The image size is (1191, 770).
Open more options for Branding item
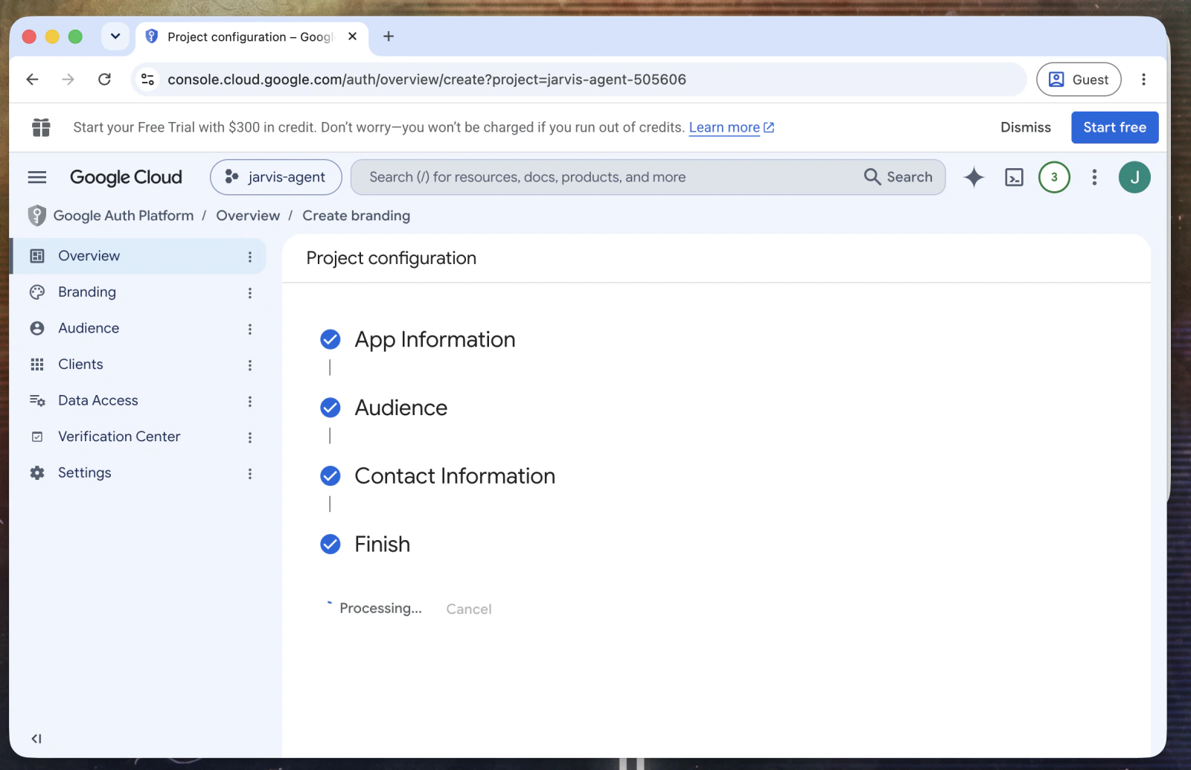click(x=250, y=293)
